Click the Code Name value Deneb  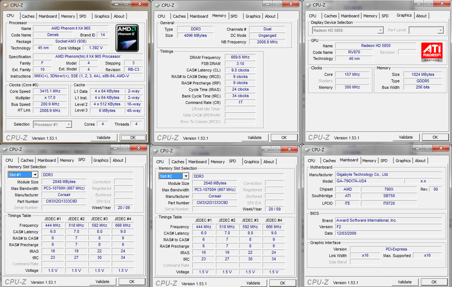tap(53, 35)
